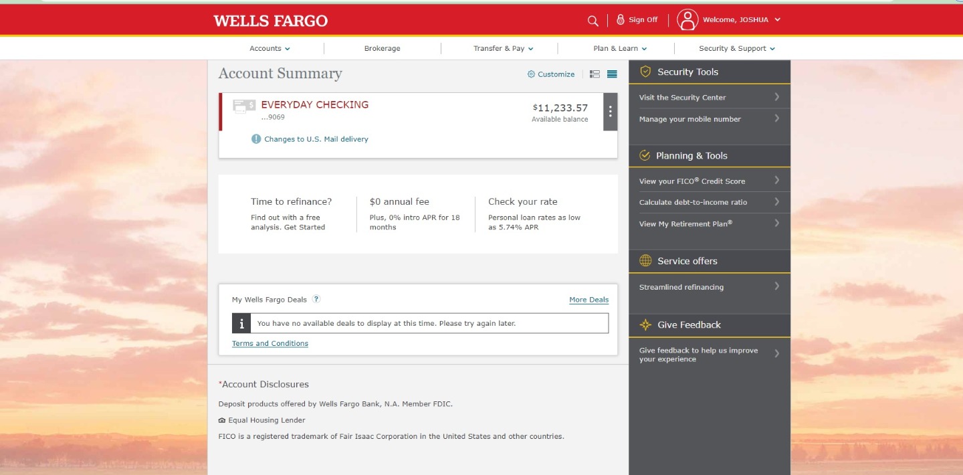Click the My Wells Fargo Deals help icon
The width and height of the screenshot is (963, 475).
[316, 299]
